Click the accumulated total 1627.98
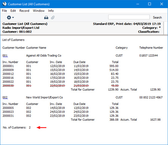 click(x=155, y=120)
